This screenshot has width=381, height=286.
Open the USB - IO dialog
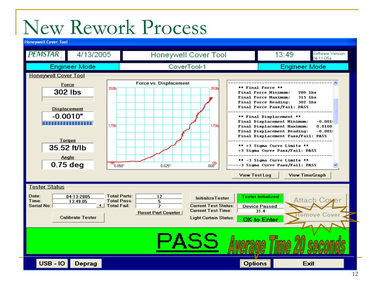click(52, 263)
